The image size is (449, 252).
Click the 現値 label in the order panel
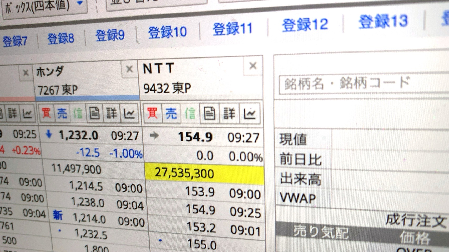293,139
